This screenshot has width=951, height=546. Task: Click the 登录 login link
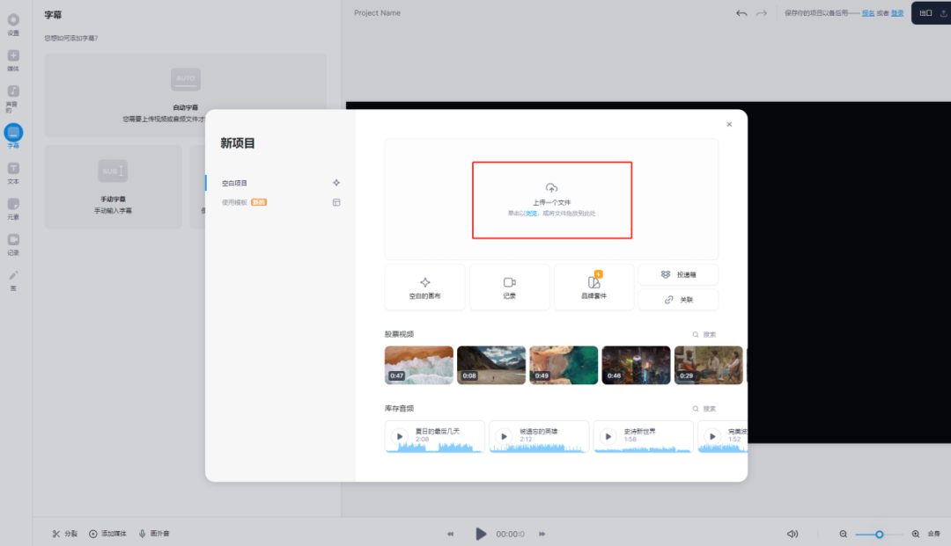[x=896, y=13]
